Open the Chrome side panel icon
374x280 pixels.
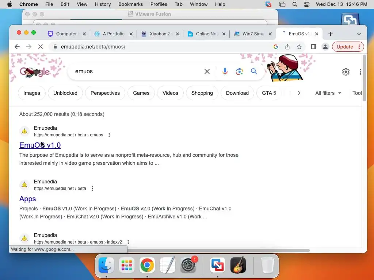(x=314, y=47)
